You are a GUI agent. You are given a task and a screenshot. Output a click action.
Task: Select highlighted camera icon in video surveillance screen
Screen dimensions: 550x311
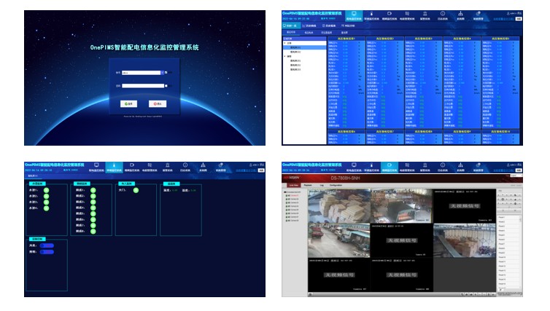390,165
